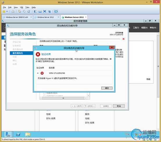The height and width of the screenshot is (142, 161).
Task: Select 服务器选择 step in wizard sidebar
Action: click(18, 49)
